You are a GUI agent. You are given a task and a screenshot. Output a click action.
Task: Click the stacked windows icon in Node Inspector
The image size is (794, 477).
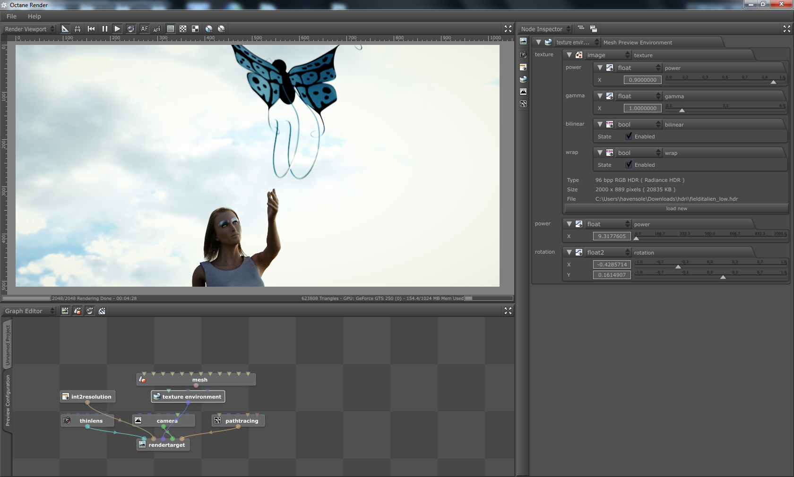[x=594, y=29]
